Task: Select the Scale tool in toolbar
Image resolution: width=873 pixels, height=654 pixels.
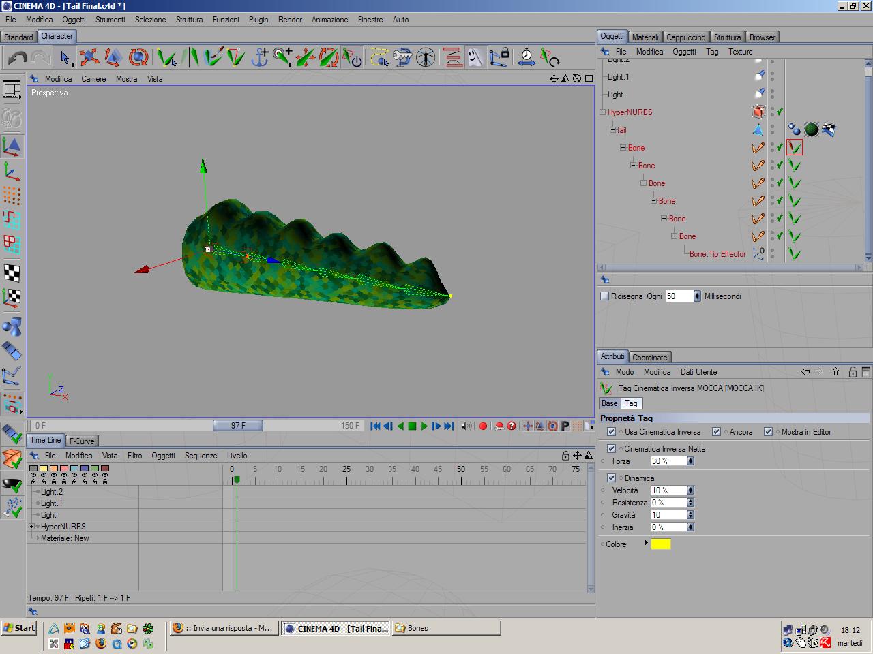Action: pos(113,57)
